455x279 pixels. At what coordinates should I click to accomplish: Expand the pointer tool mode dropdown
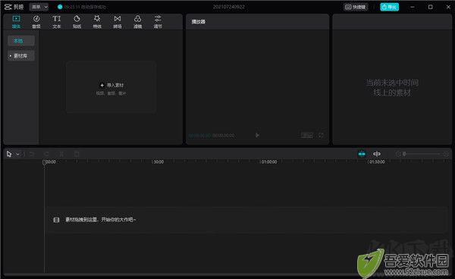click(17, 154)
